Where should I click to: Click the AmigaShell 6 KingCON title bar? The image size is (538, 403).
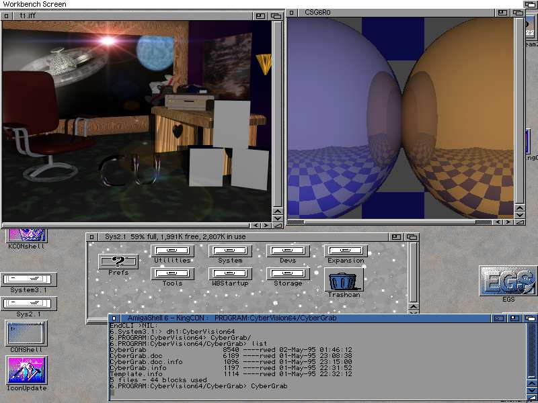point(306,318)
